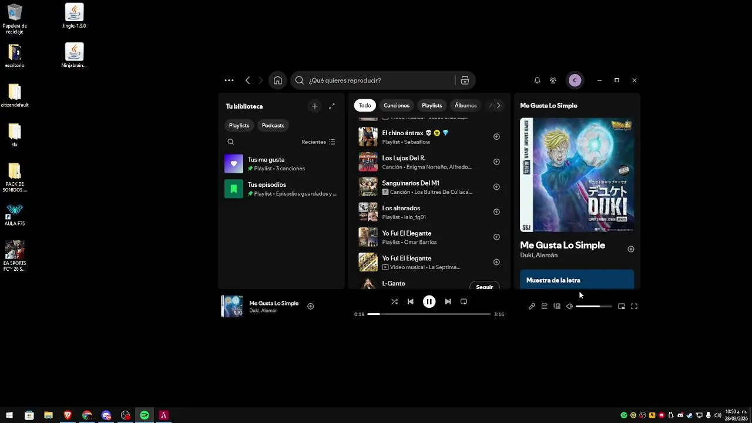Expand Tu biblioteca with the arrows icon
Screen dimensions: 752x423
(x=332, y=106)
